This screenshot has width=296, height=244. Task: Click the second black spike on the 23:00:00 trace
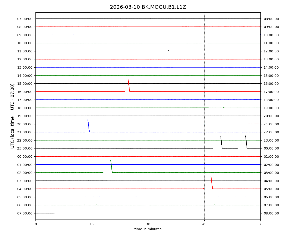[246, 142]
